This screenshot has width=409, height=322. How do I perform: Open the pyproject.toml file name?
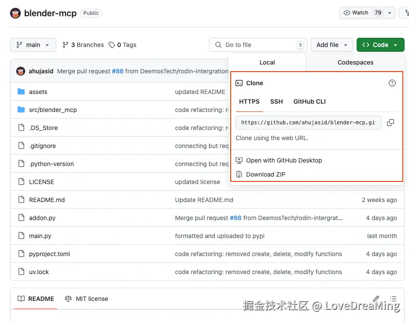tap(49, 254)
